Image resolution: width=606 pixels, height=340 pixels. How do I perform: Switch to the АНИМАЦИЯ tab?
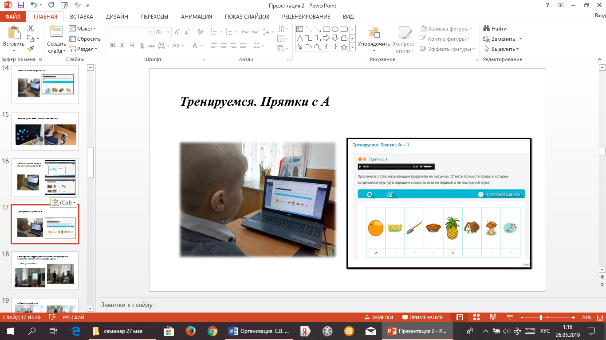pyautogui.click(x=197, y=17)
